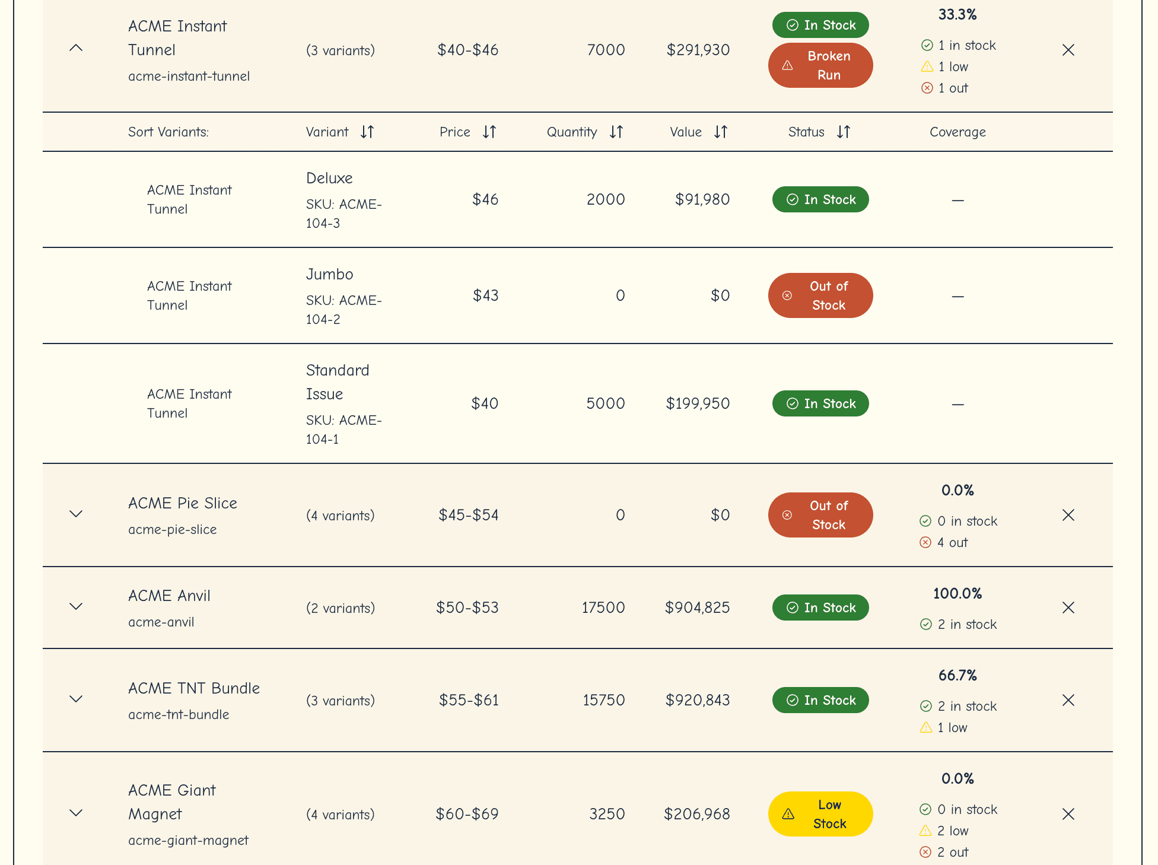This screenshot has width=1158, height=865.
Task: Click the Low Stock badge on ACME Giant Magnet
Action: [x=820, y=814]
